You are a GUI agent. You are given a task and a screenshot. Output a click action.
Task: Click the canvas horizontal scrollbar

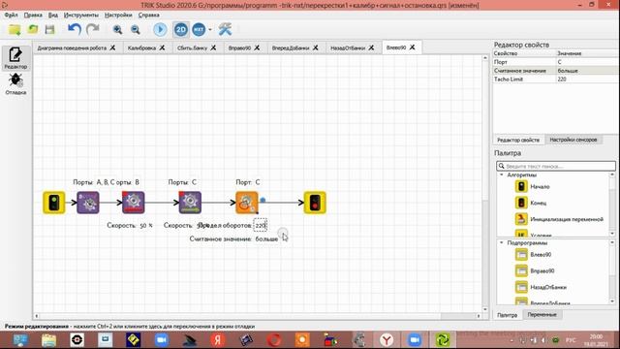(257, 316)
